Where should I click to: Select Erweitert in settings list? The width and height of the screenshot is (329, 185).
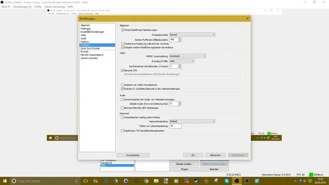(97, 45)
